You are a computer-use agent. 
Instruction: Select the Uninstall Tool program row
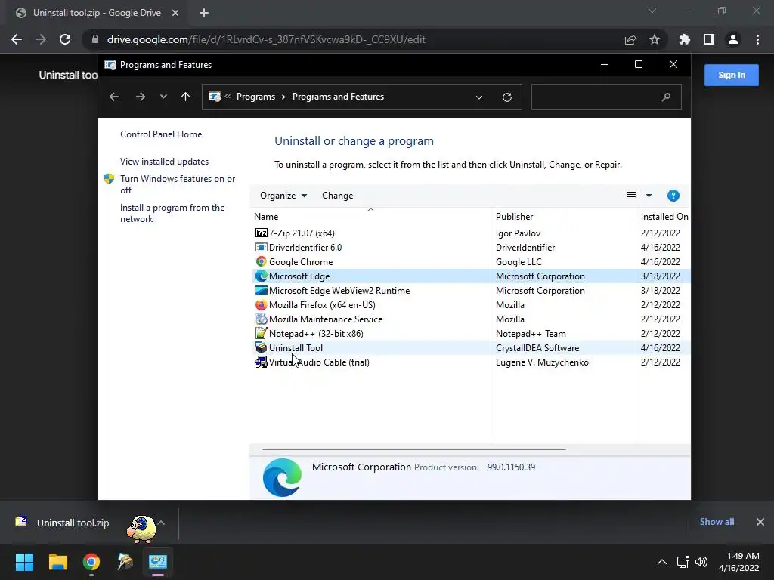pyautogui.click(x=471, y=347)
